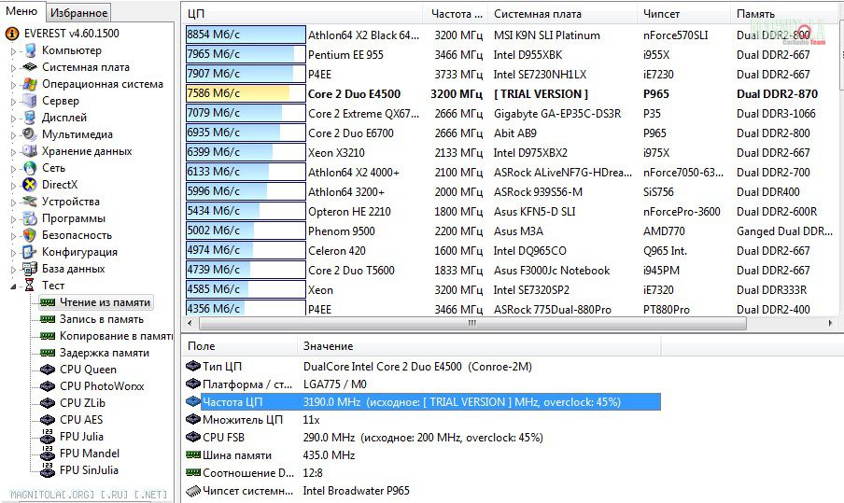Click the Сеть globe icon
844x503 pixels.
pyautogui.click(x=30, y=168)
